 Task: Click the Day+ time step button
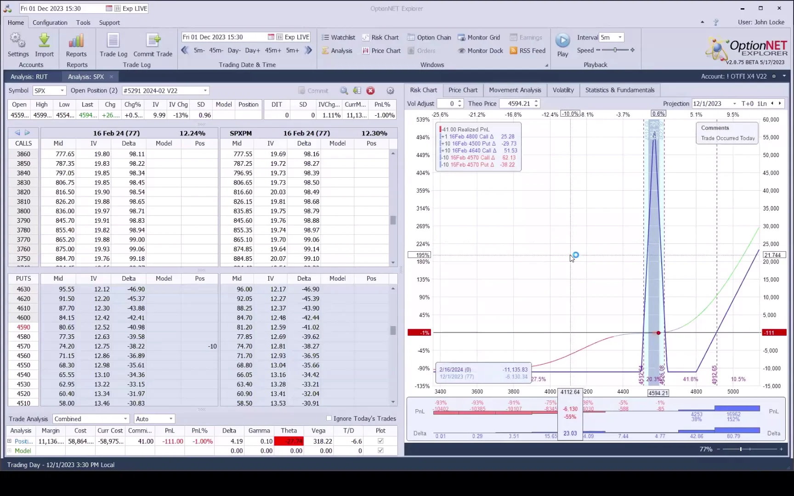[253, 50]
